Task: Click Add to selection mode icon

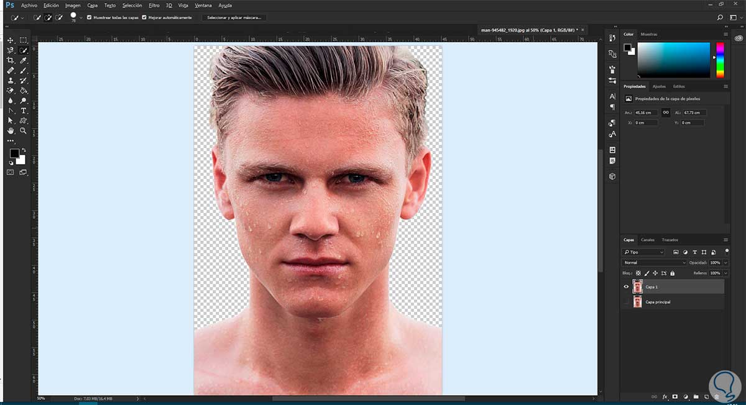Action: coord(48,17)
